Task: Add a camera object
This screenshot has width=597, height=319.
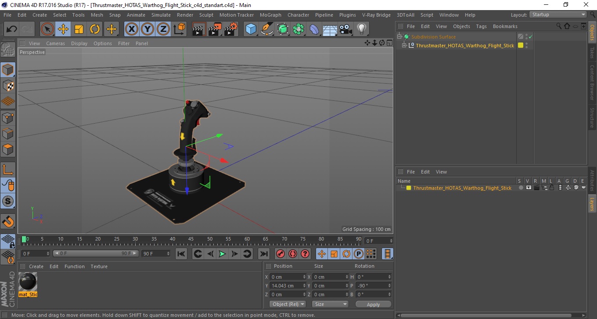Action: point(346,29)
